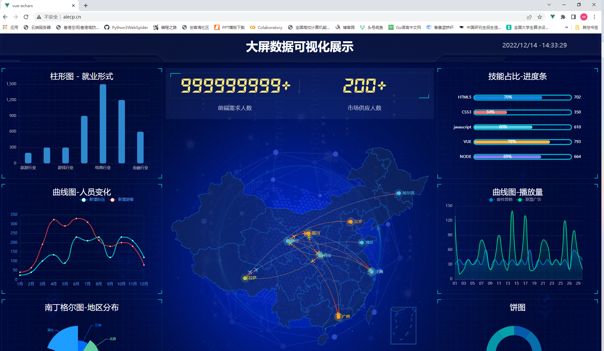Go back with the browser back arrow
Viewport: 604px width, 351px height.
(5, 17)
